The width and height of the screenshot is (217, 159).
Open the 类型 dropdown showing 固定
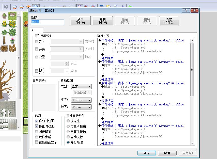[x=81, y=86]
